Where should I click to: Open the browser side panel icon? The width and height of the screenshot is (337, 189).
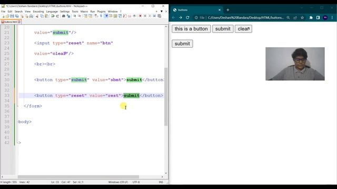pos(318,17)
